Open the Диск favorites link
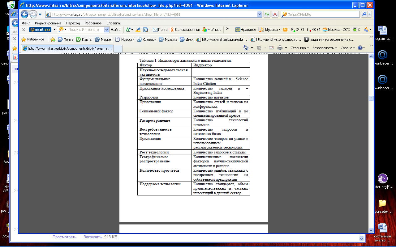 (x=187, y=39)
